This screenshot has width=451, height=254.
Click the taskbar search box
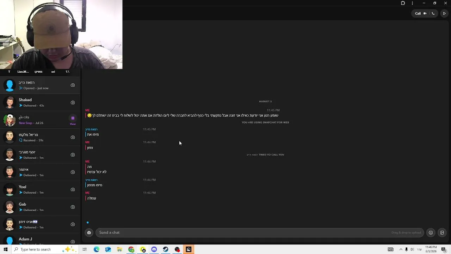44,249
